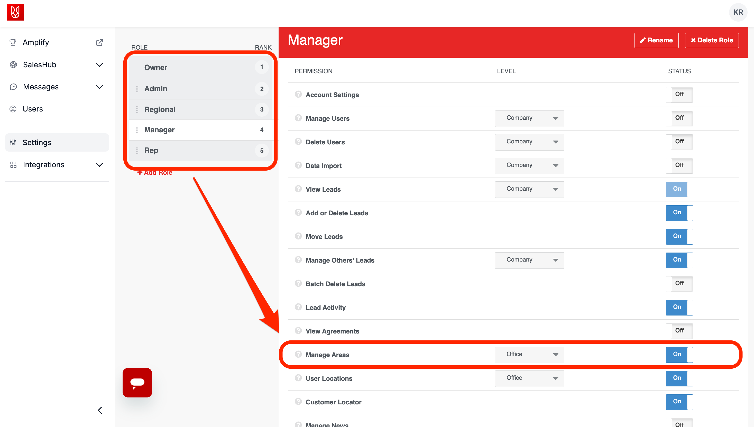Open Amplify external link icon
The image size is (754, 427).
(99, 43)
